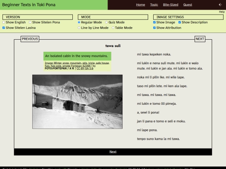This screenshot has height=169, width=226.
Task: Open the Bite-Sized nav link
Action: click(x=170, y=5)
